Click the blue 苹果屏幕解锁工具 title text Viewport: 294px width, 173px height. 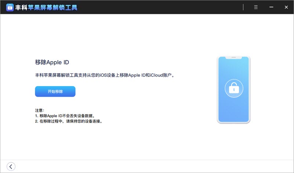pos(54,7)
